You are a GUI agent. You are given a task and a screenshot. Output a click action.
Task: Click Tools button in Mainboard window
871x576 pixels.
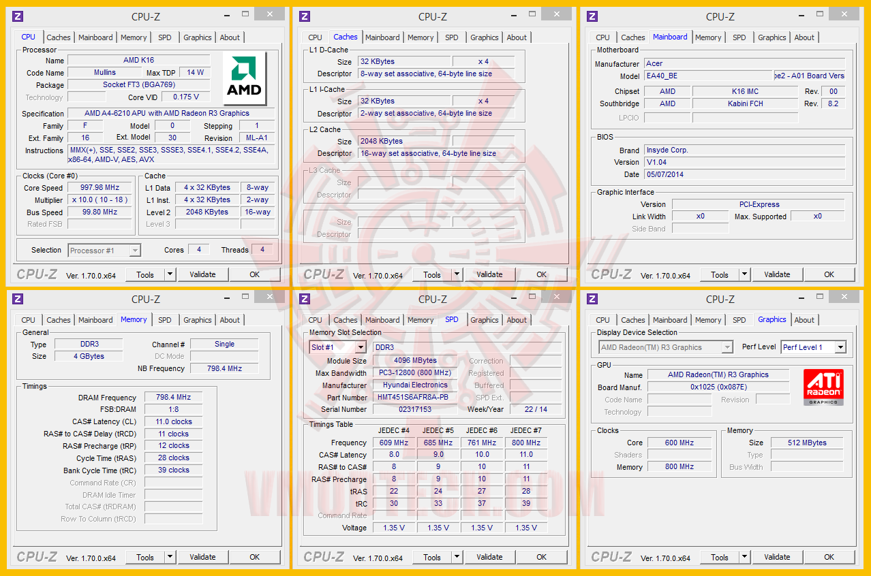click(720, 274)
